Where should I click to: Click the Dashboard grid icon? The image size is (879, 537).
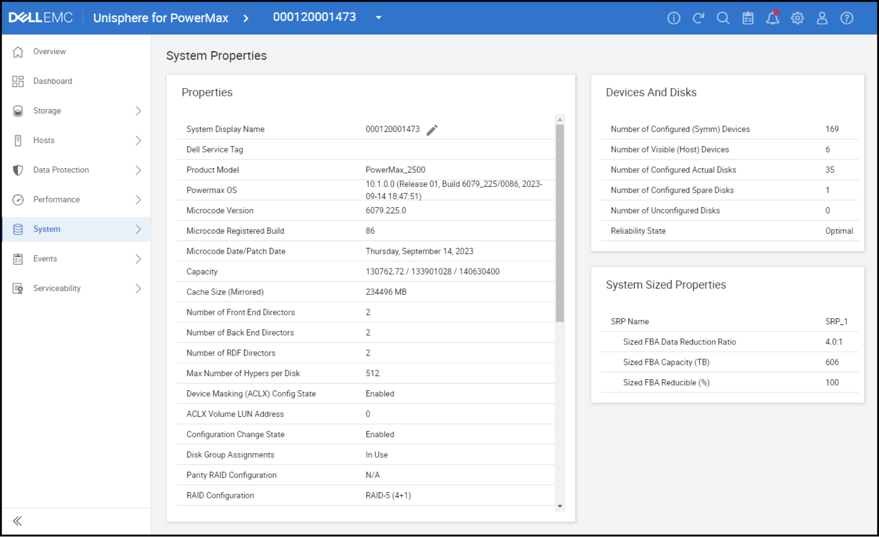point(18,81)
